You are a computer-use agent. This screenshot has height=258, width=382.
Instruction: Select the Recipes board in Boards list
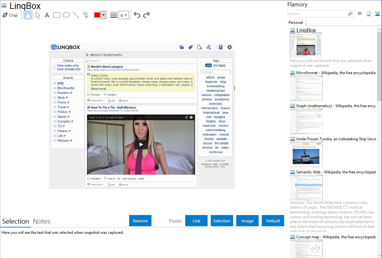click(x=63, y=141)
